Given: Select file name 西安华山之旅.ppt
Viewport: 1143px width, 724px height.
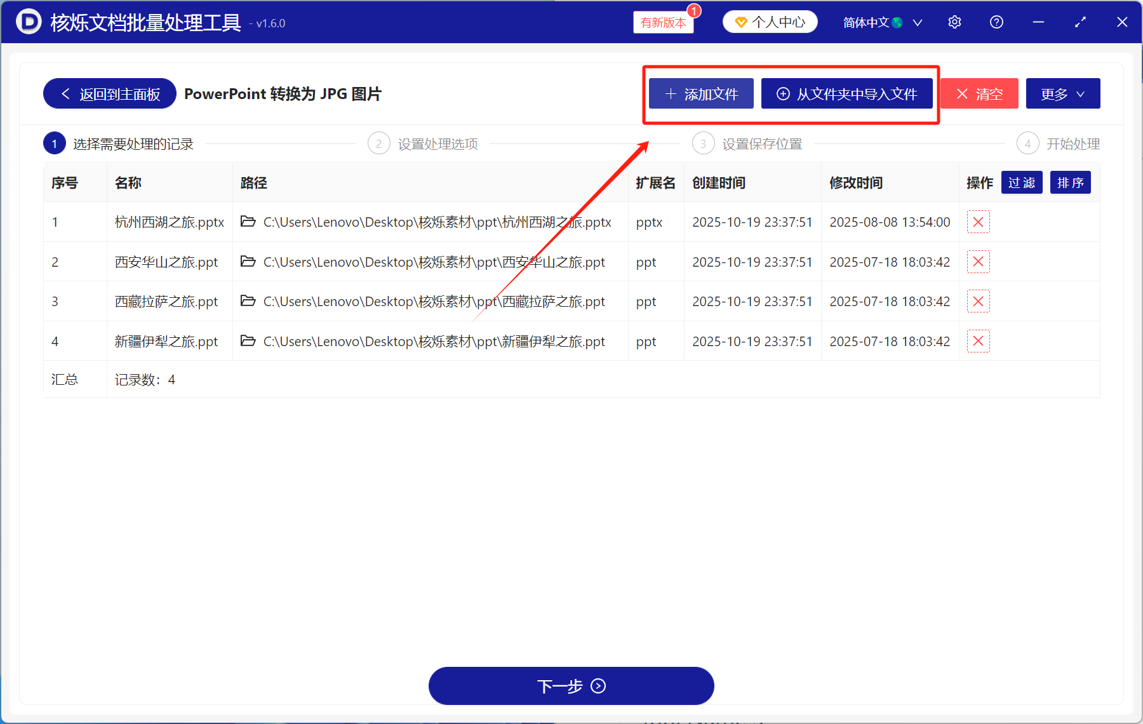Looking at the screenshot, I should pos(166,262).
